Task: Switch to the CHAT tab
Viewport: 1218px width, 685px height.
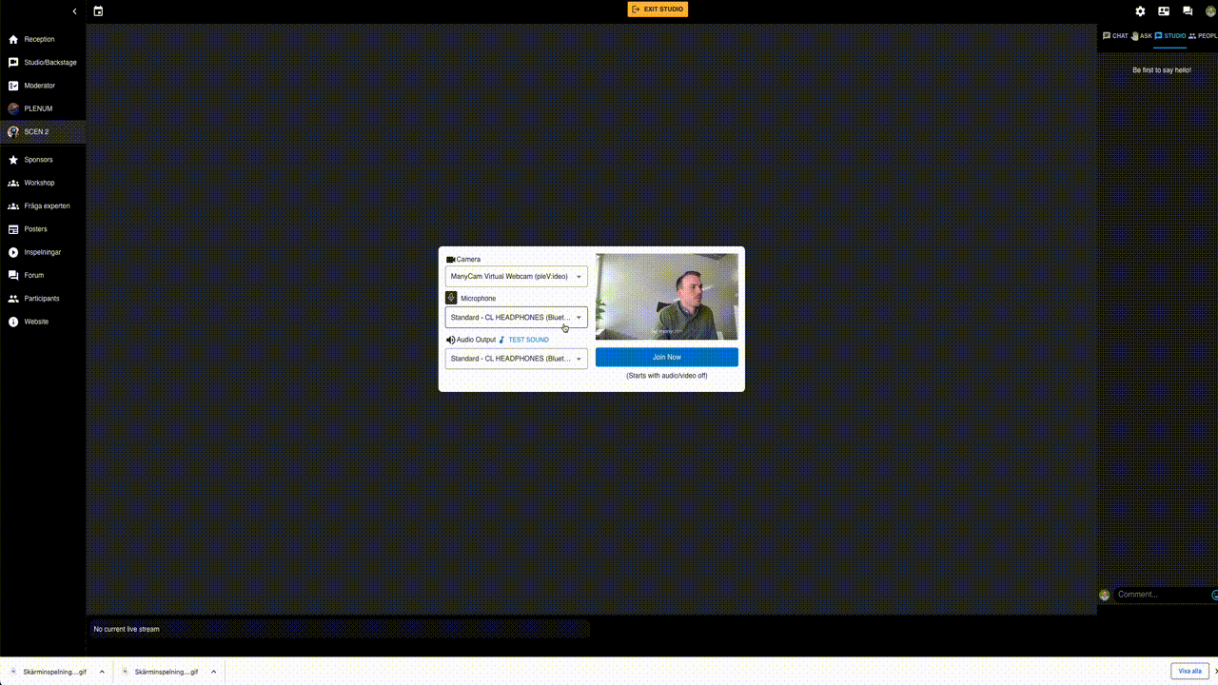Action: [1115, 36]
